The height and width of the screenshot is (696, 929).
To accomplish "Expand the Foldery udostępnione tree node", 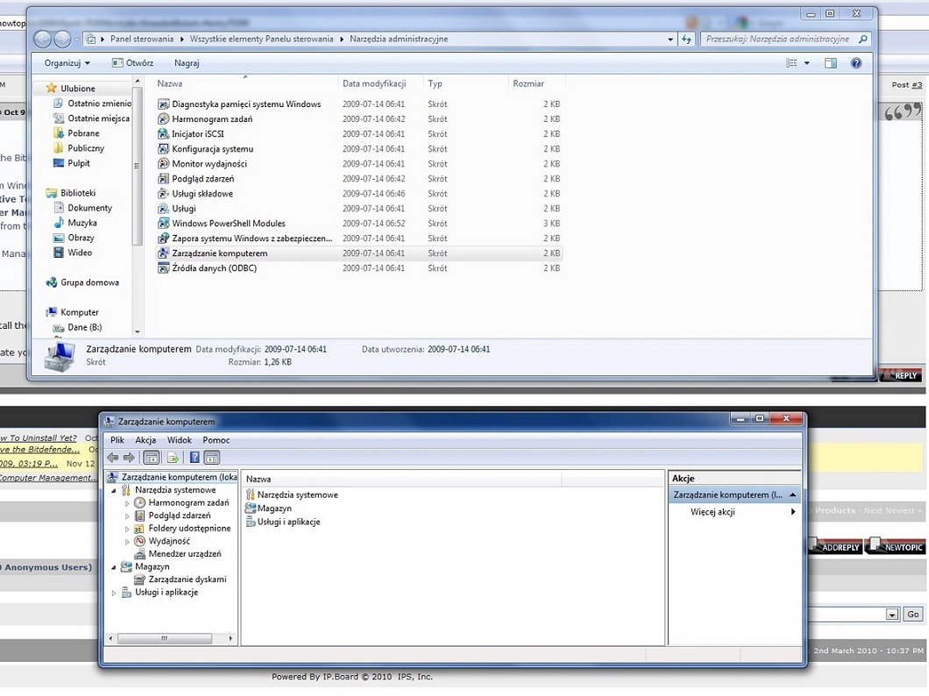I will coord(127,529).
